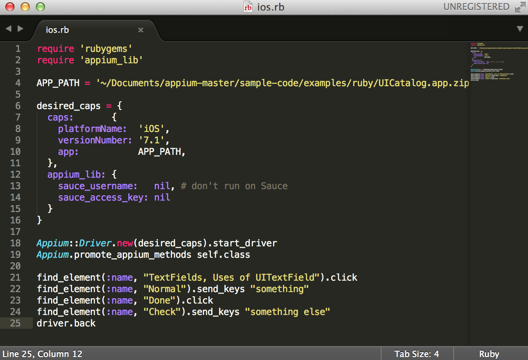Click line number 18 in gutter
Image resolution: width=528 pixels, height=360 pixels.
(15, 243)
